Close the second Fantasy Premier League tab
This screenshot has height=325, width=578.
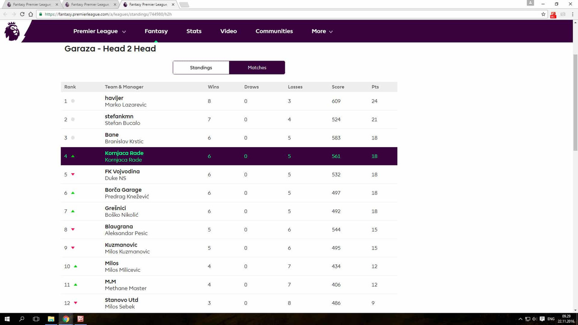[x=115, y=5]
